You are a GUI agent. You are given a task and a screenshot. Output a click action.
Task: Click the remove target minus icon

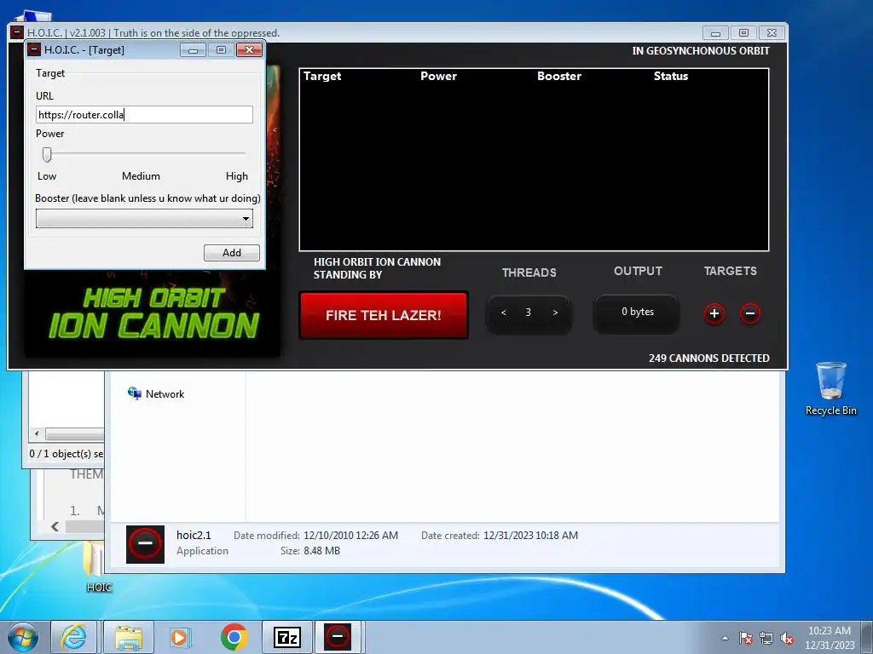point(750,313)
